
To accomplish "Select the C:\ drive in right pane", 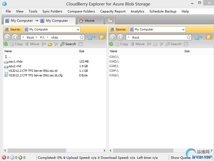I will tap(114, 57).
